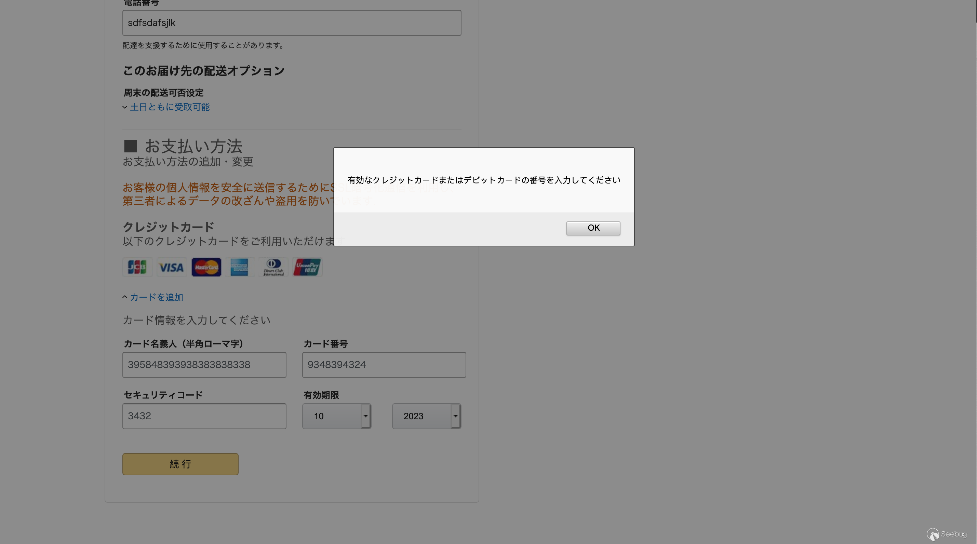977x544 pixels.
Task: Click the カード名義人 input field
Action: pyautogui.click(x=204, y=365)
